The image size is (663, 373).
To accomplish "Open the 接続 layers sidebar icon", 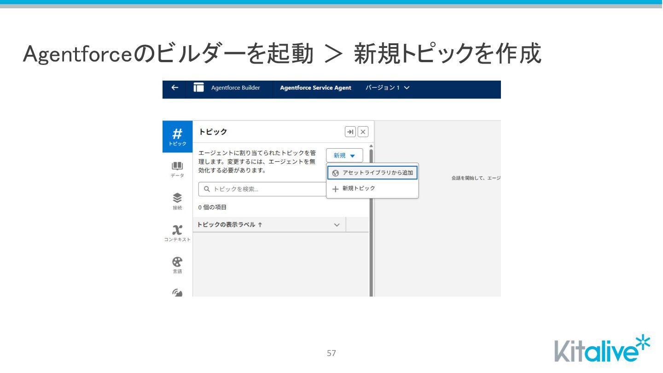I will (177, 201).
